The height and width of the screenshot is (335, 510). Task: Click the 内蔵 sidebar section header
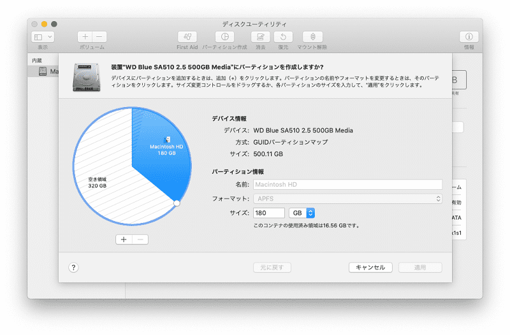[x=37, y=61]
